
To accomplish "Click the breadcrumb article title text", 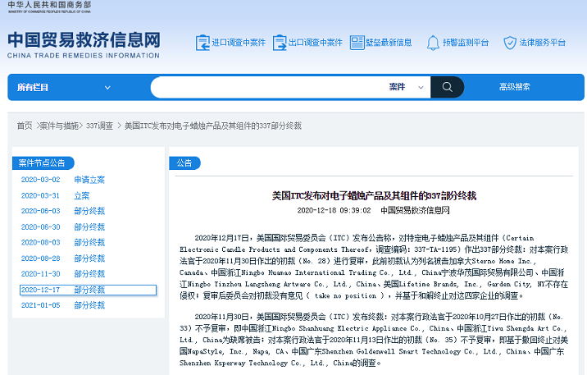I will [x=212, y=126].
